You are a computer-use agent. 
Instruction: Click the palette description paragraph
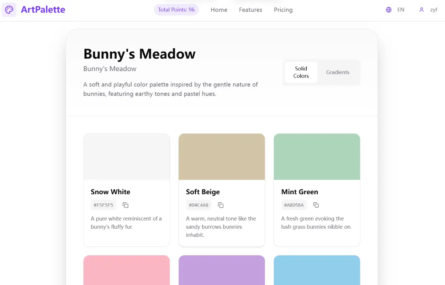[x=171, y=89]
